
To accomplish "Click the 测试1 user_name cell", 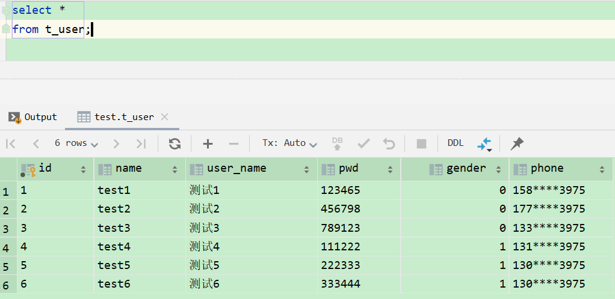I will (252, 190).
